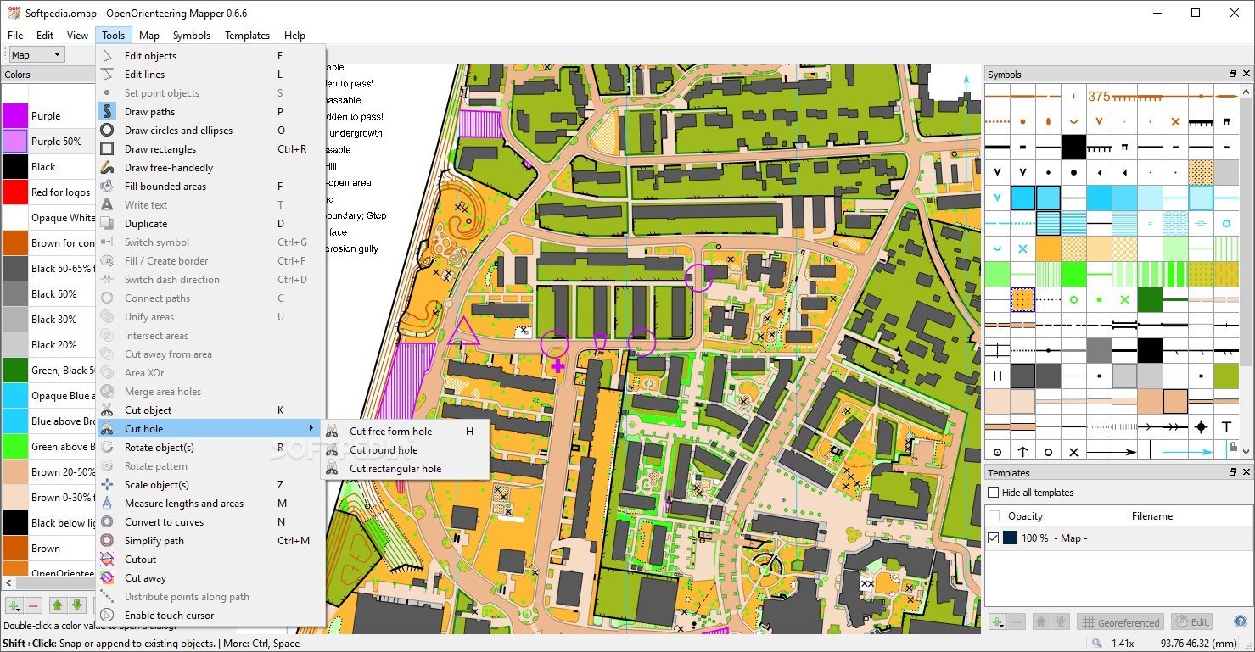Select the Black 30% color row
Screen dimensions: 1255x652
click(x=48, y=320)
